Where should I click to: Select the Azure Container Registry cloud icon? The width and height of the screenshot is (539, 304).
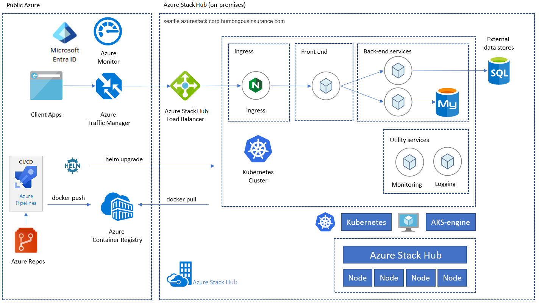click(117, 207)
